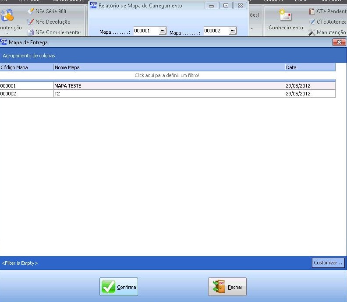Click the Manutenção tools icon on the right
The width and height of the screenshot is (347, 302).
[x=312, y=32]
